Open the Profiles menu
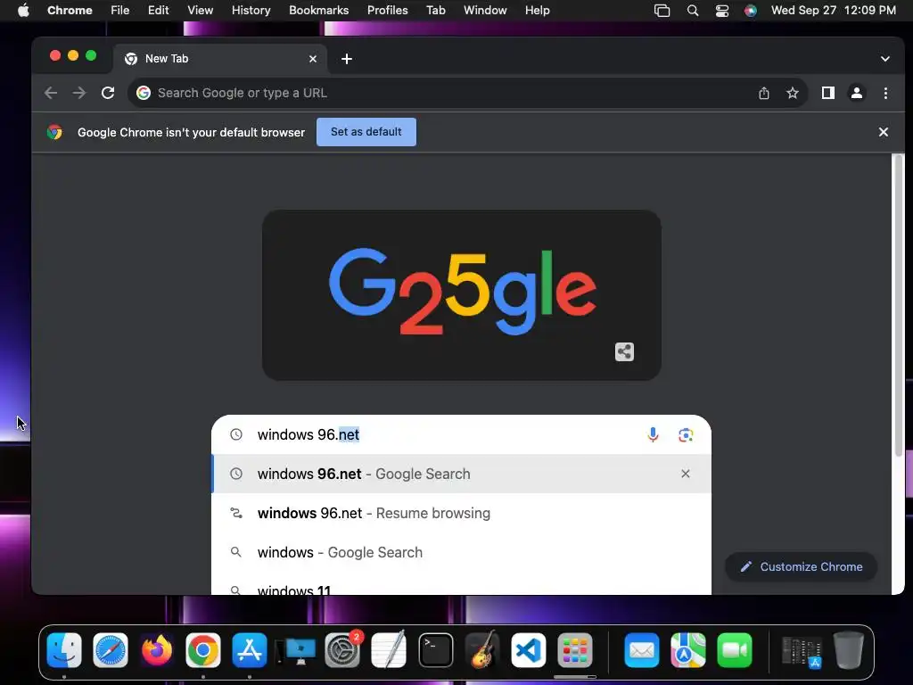This screenshot has height=685, width=913. coord(387,11)
